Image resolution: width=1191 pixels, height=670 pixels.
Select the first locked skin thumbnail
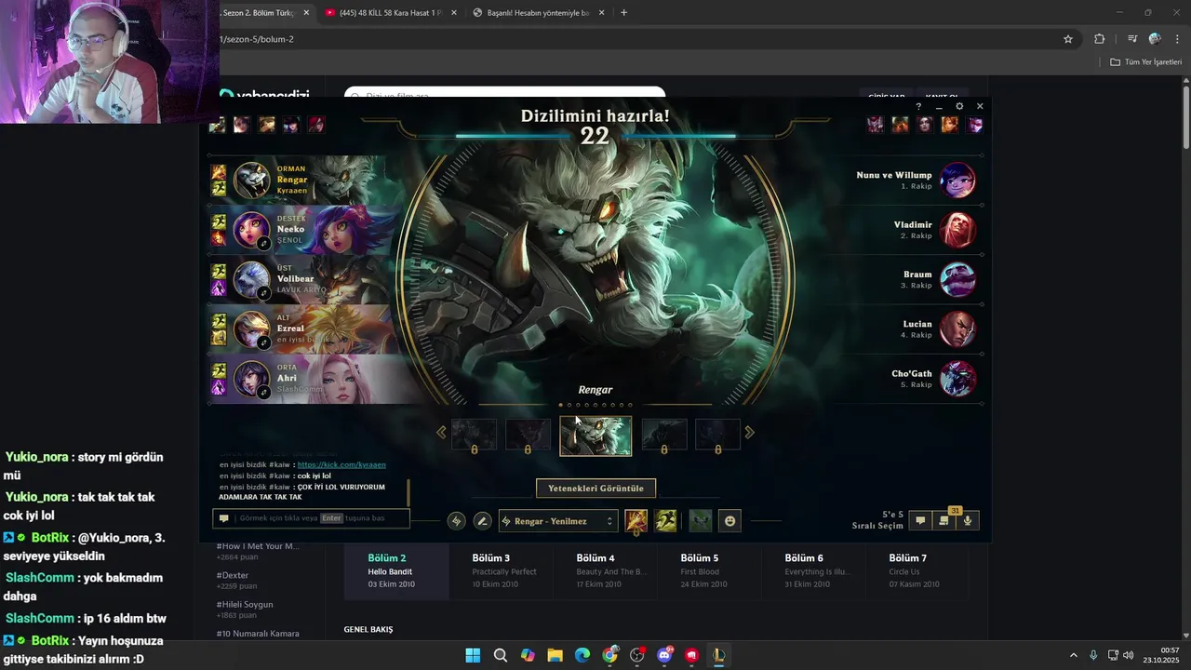click(x=474, y=435)
